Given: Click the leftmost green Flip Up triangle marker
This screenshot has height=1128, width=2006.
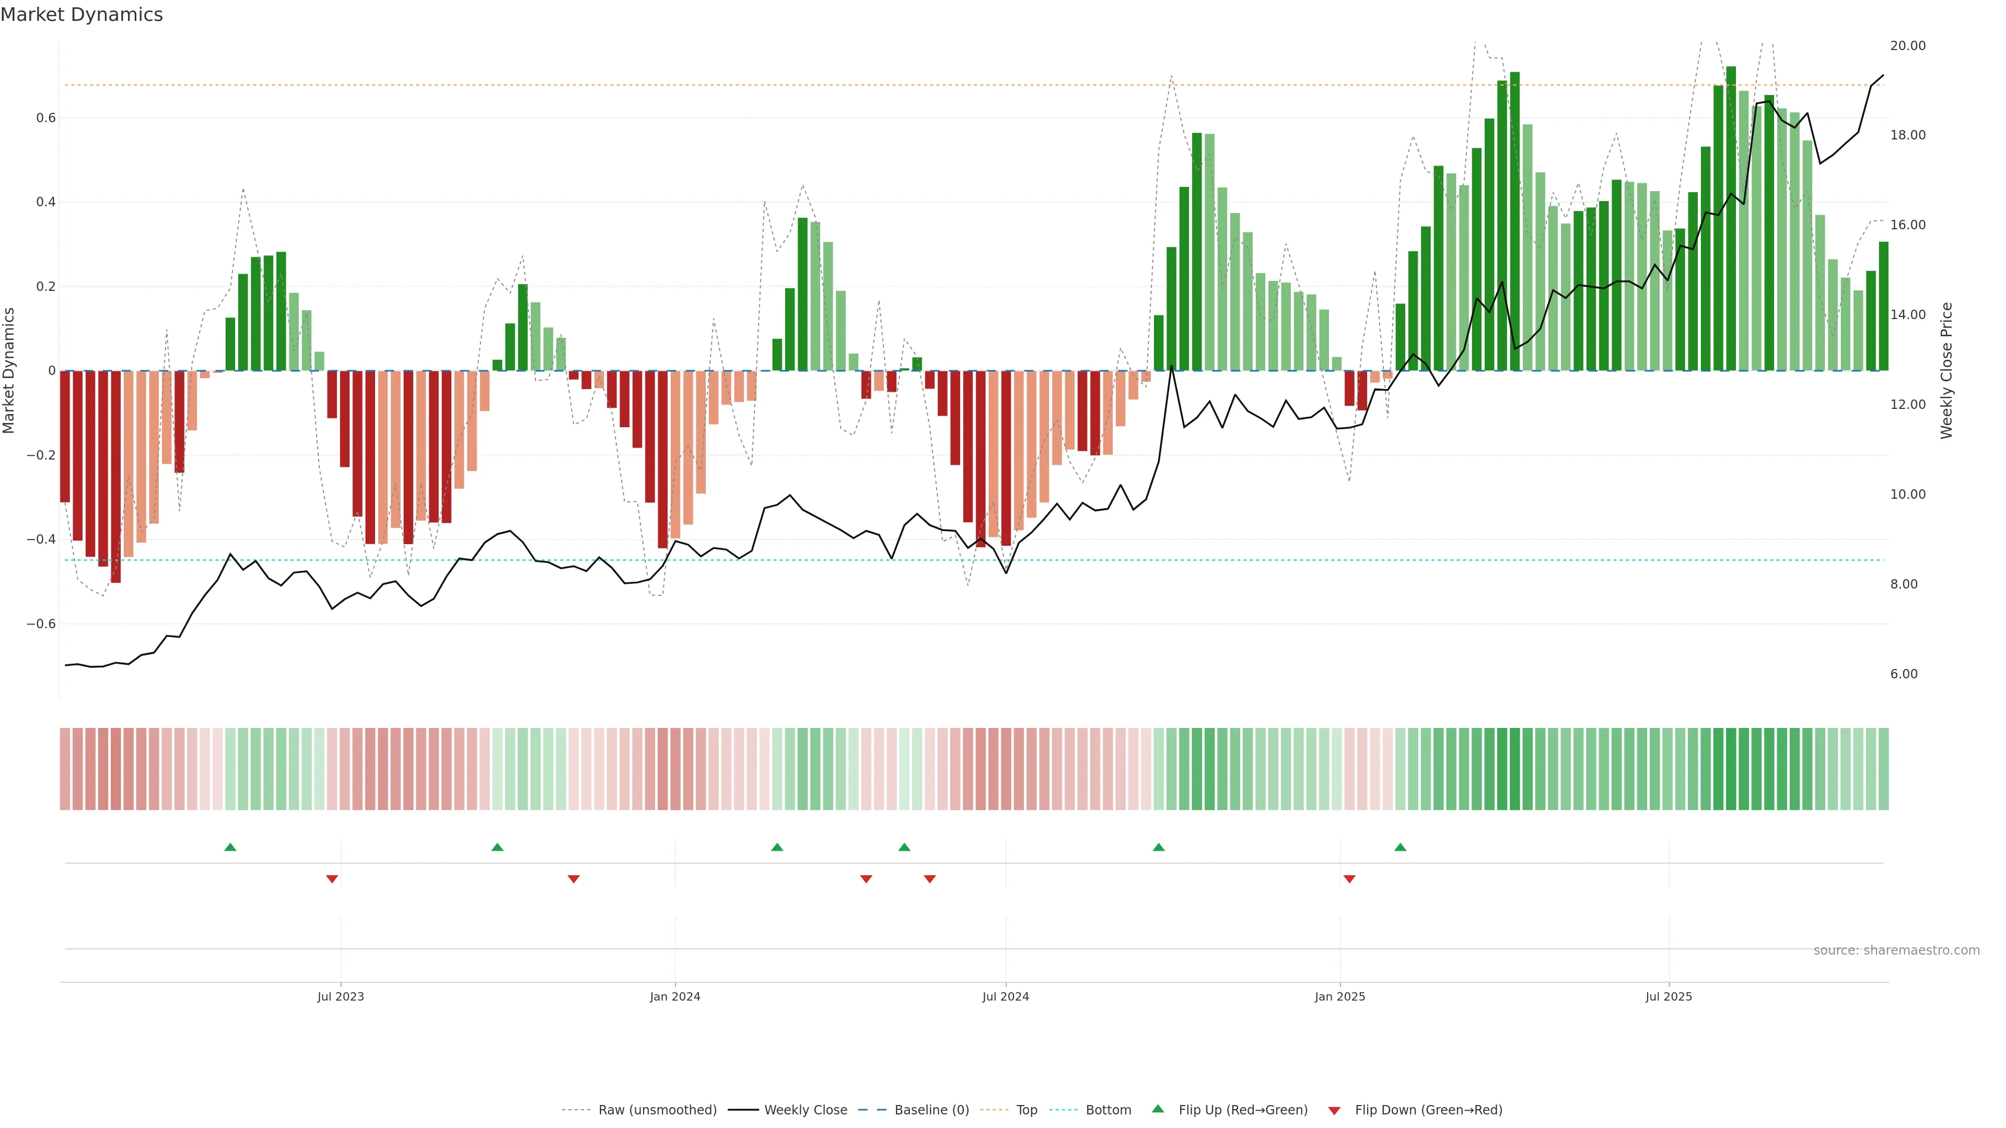Looking at the screenshot, I should tap(230, 847).
